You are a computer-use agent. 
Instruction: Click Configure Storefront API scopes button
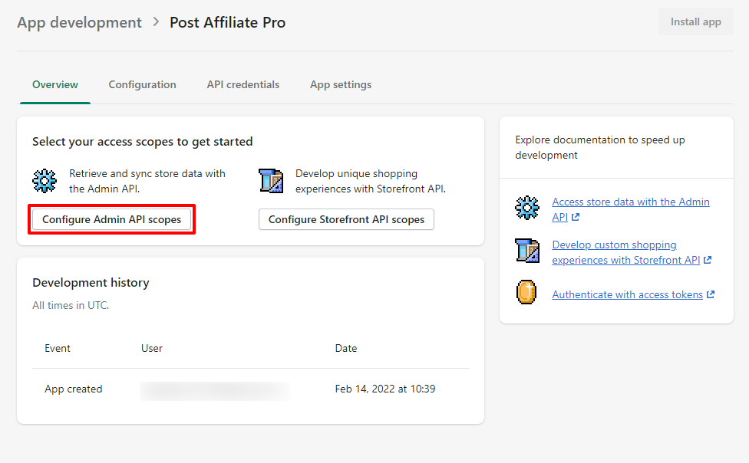pos(346,219)
